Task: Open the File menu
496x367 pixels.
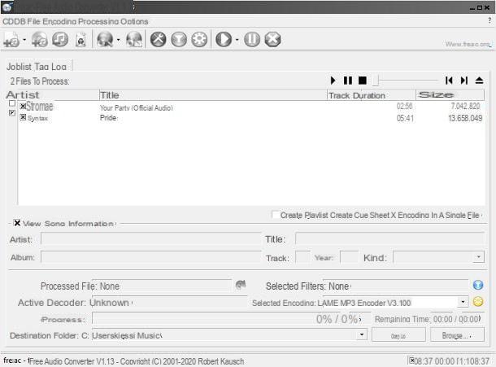Action: [x=34, y=21]
